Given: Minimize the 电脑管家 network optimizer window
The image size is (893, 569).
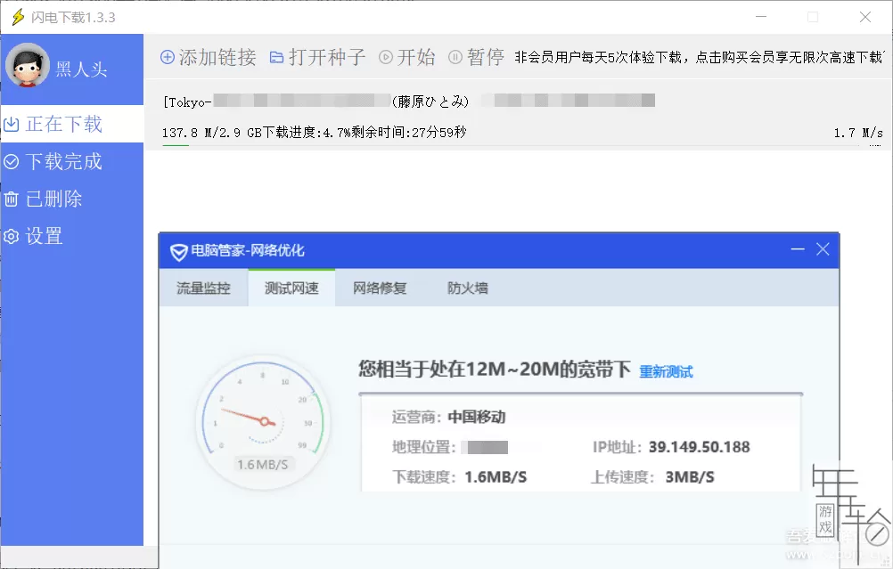Looking at the screenshot, I should 798,249.
